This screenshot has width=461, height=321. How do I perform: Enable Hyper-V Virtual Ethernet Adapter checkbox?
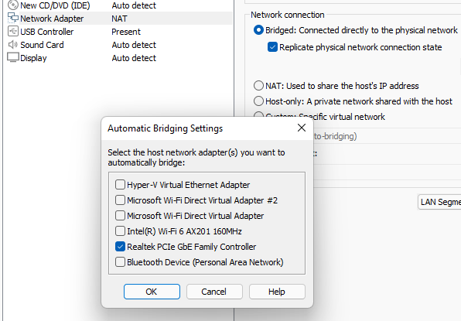[120, 185]
